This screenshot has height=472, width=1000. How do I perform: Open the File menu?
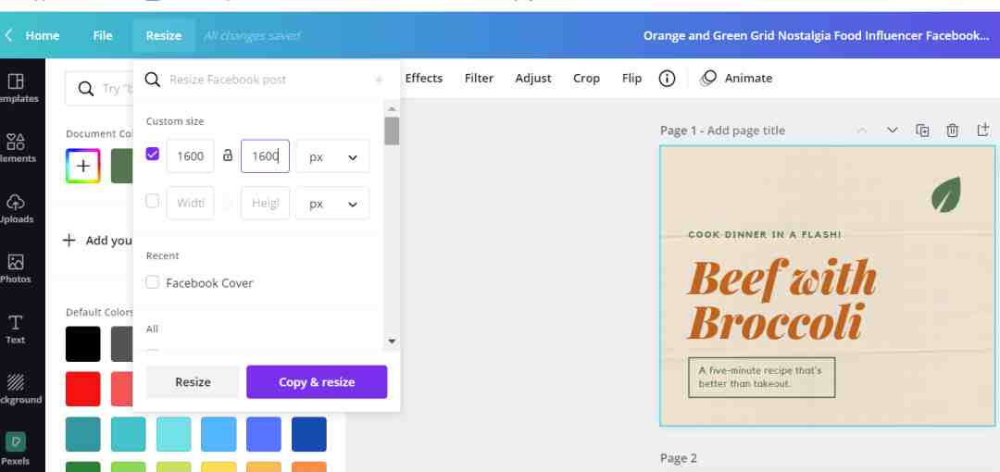103,36
